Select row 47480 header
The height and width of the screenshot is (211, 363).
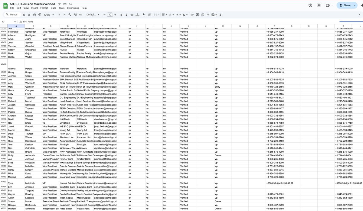click(x=4, y=134)
